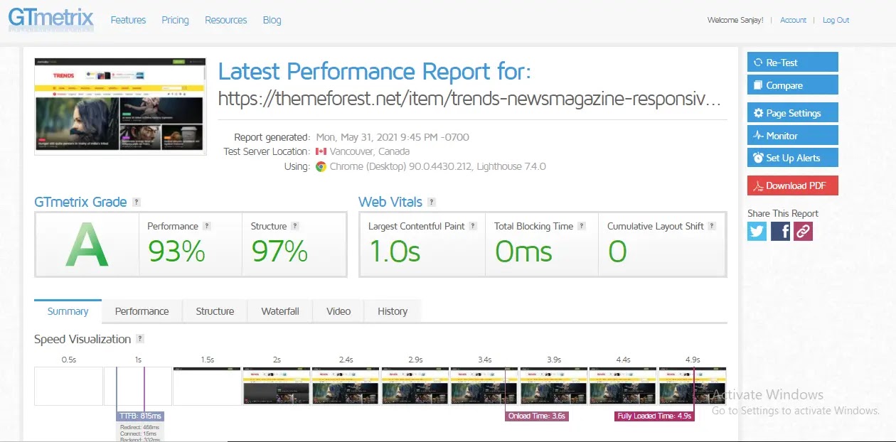
Task: Click help icon next to Structure score
Action: 295,226
